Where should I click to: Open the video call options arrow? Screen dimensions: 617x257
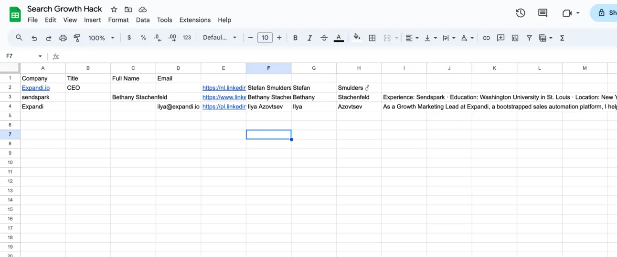pyautogui.click(x=578, y=13)
